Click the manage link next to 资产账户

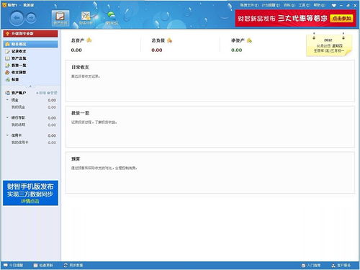point(52,93)
